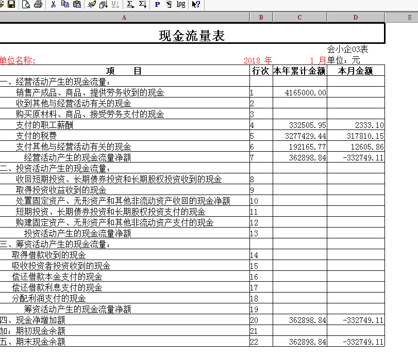Click the 经营活动产生的现金流量净额 cell
418x355 pixels.
[x=124, y=157]
